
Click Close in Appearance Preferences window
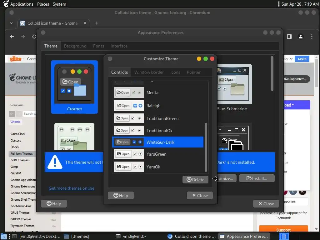pyautogui.click(x=266, y=204)
